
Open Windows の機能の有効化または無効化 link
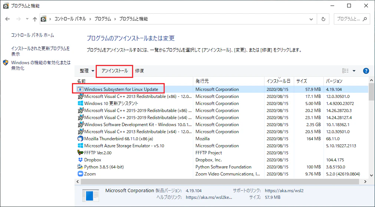(41, 65)
